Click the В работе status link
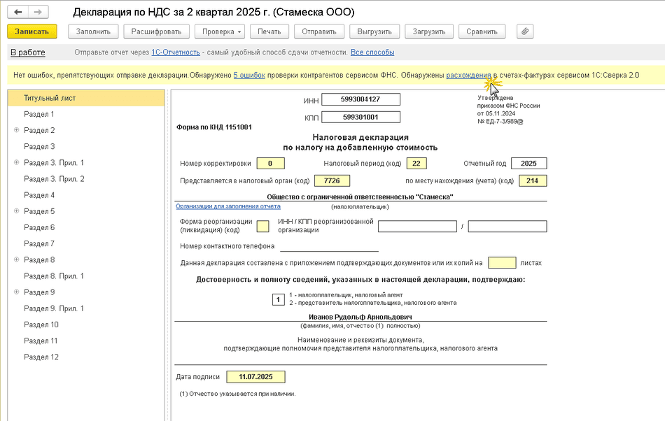This screenshot has height=421, width=665. pos(27,52)
